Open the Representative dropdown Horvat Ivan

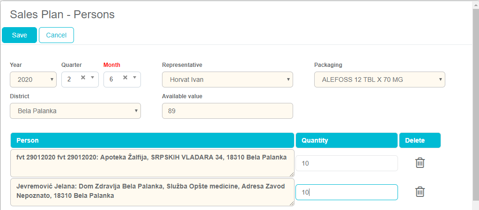[227, 80]
